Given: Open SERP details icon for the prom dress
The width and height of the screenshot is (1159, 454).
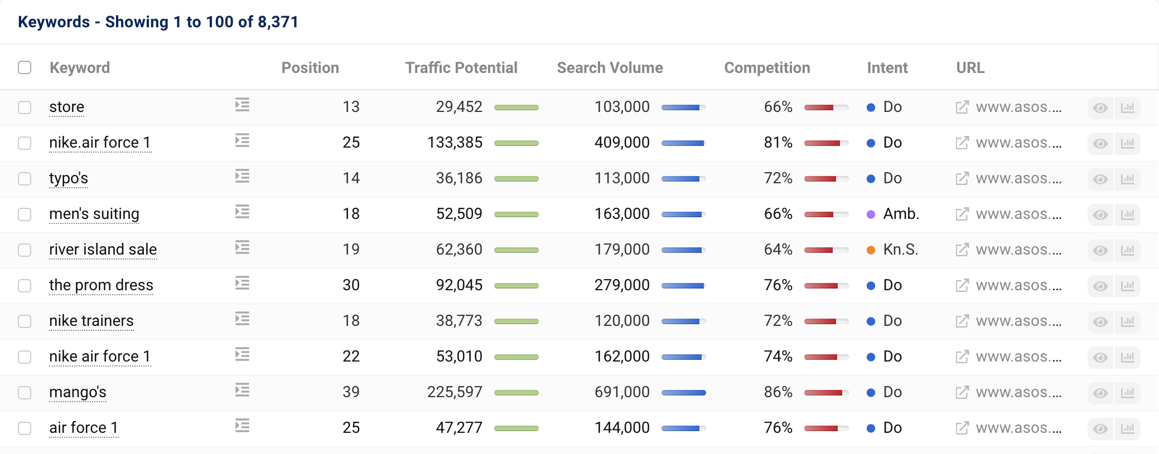Looking at the screenshot, I should tap(242, 283).
